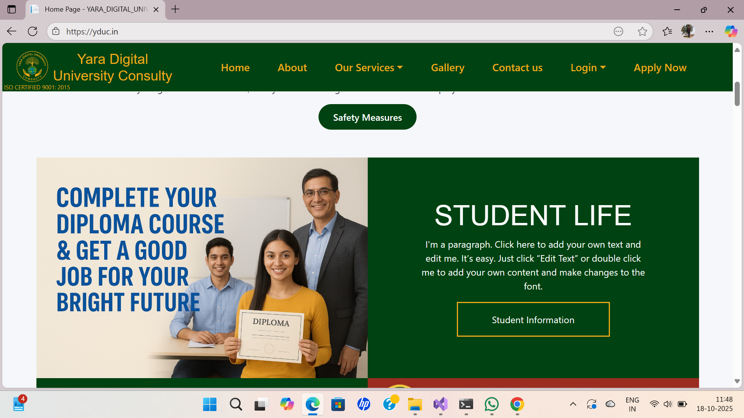Go to the Gallery menu item

tap(448, 68)
